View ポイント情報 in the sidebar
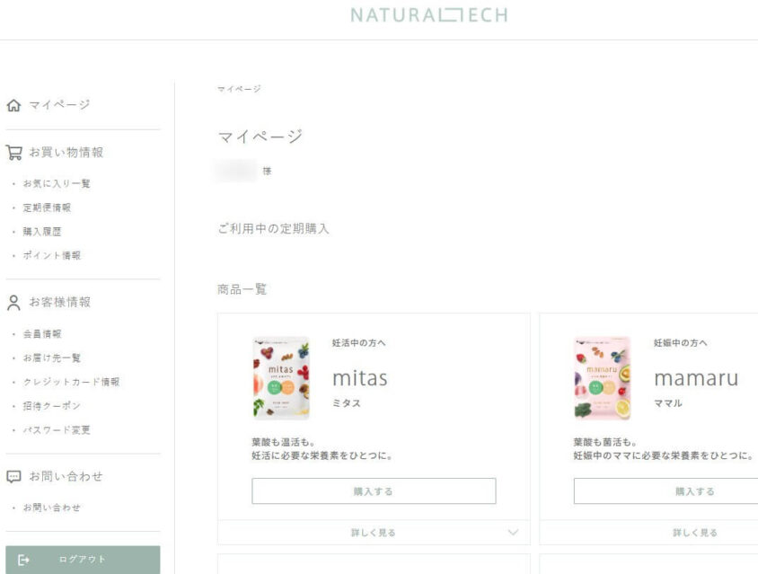758x574 pixels. [x=51, y=256]
